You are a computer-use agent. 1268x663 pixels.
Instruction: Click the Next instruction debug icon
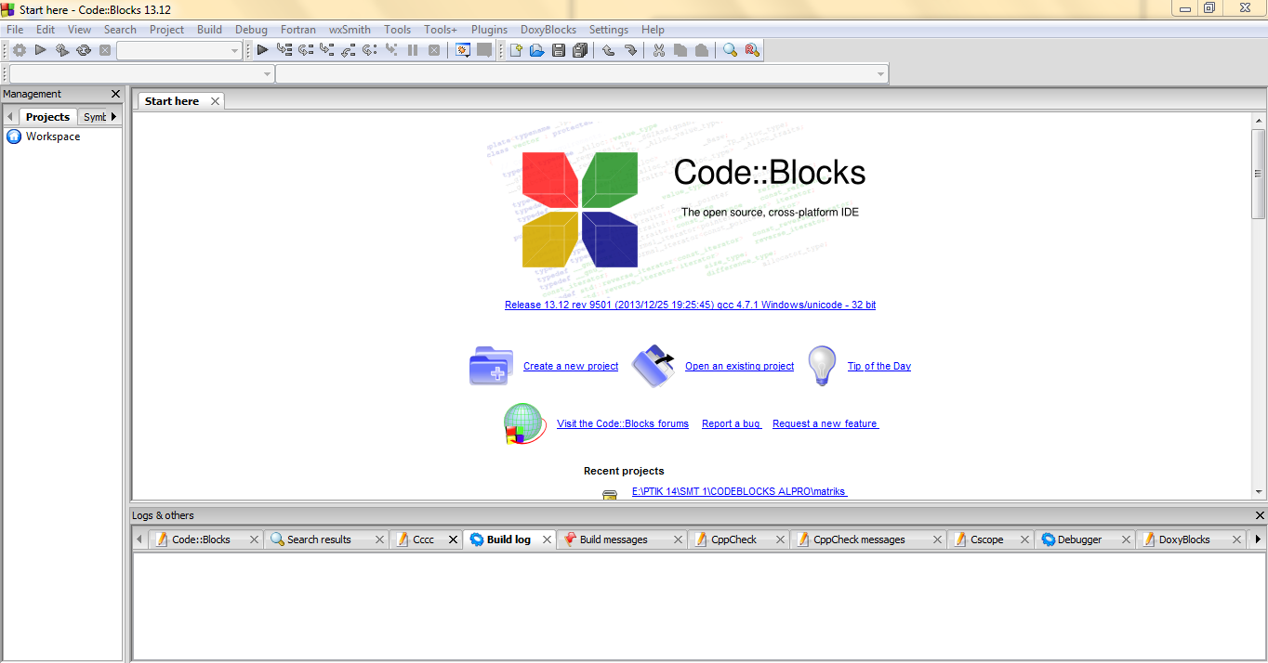point(369,50)
